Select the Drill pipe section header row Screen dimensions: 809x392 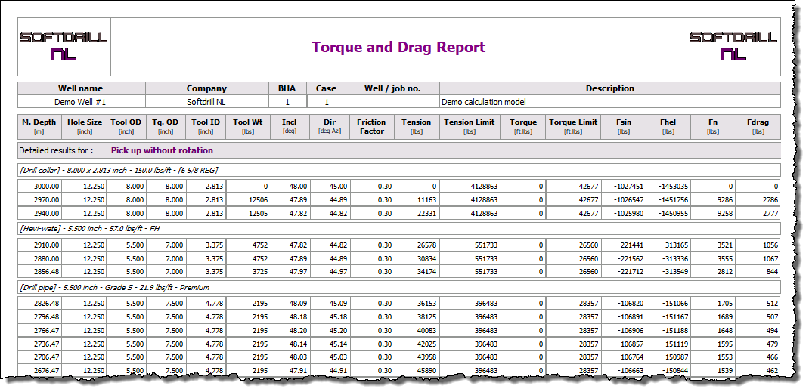click(113, 288)
